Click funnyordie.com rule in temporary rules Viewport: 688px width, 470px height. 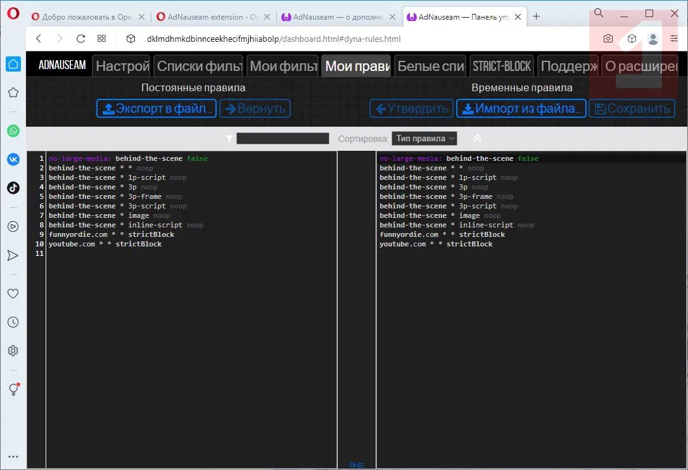[x=442, y=234]
